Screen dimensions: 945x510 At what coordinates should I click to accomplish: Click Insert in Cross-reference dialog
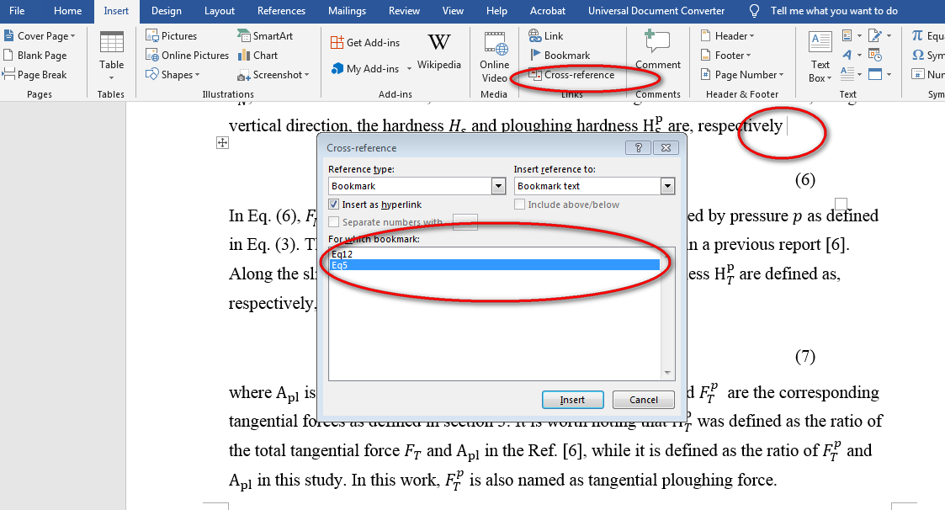coord(572,400)
